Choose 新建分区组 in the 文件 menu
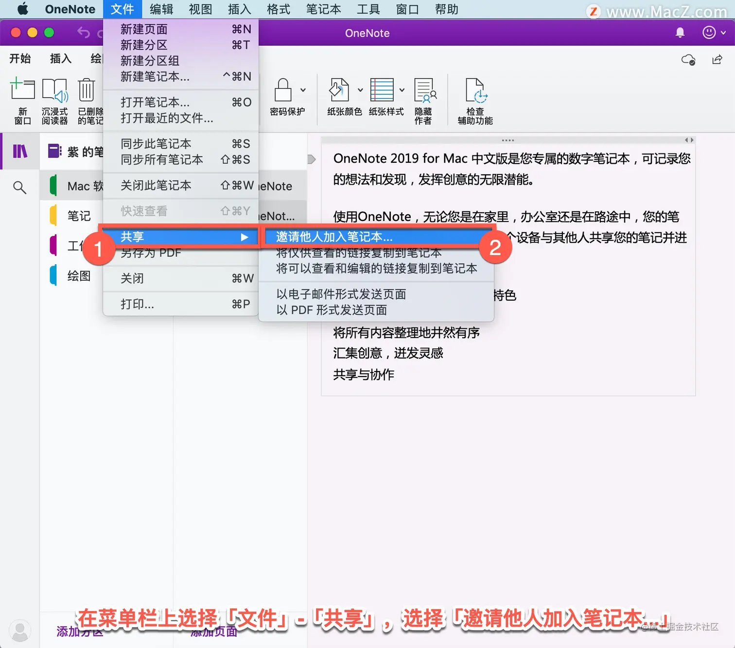 (181, 60)
